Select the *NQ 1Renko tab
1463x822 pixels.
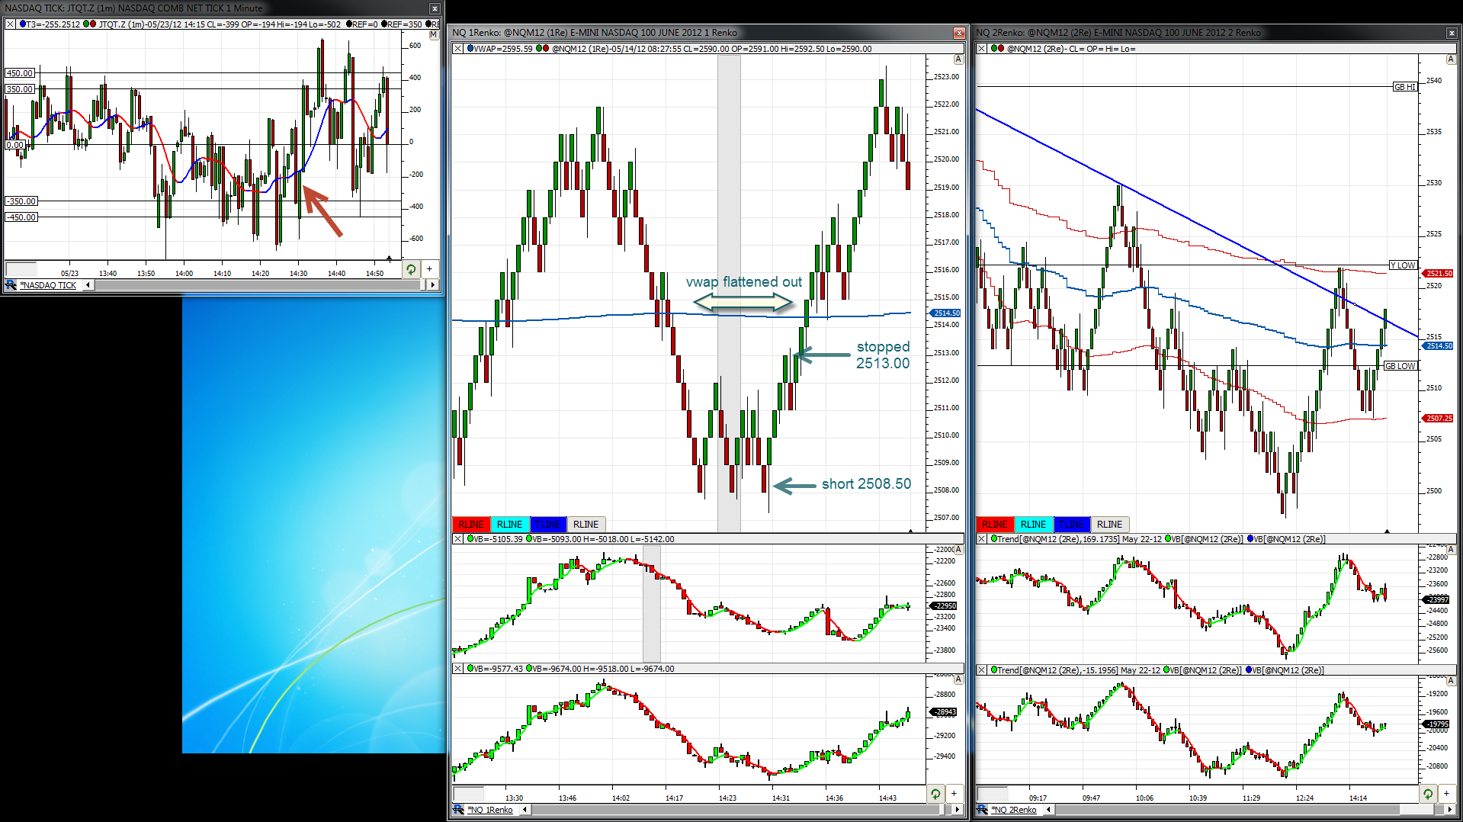coord(490,810)
